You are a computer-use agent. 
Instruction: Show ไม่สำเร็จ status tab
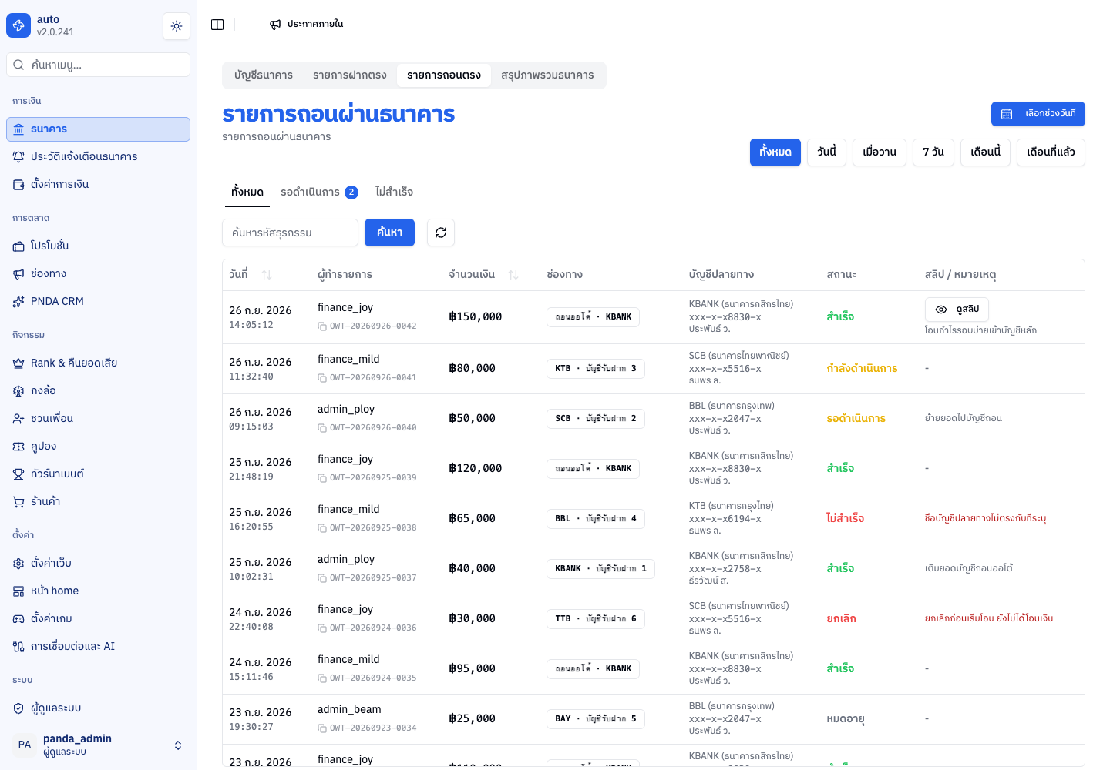click(395, 192)
